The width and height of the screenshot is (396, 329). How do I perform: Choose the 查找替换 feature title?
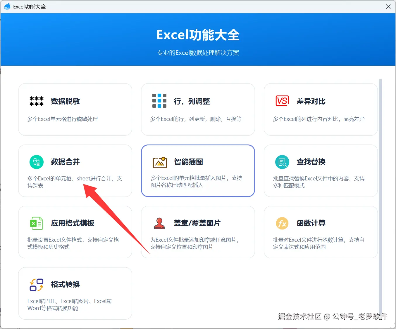pos(311,162)
